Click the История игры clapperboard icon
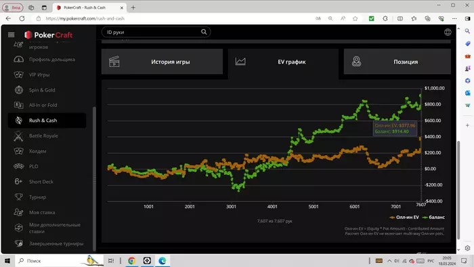474x267 pixels. coord(114,62)
